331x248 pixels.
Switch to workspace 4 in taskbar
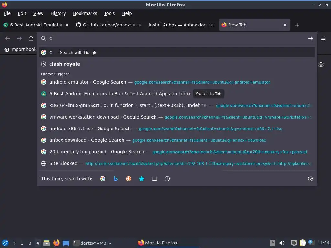pos(37,243)
